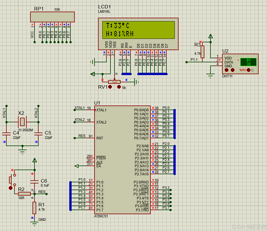
Task: Click the DHT11 green readout display
Action: tap(248, 62)
